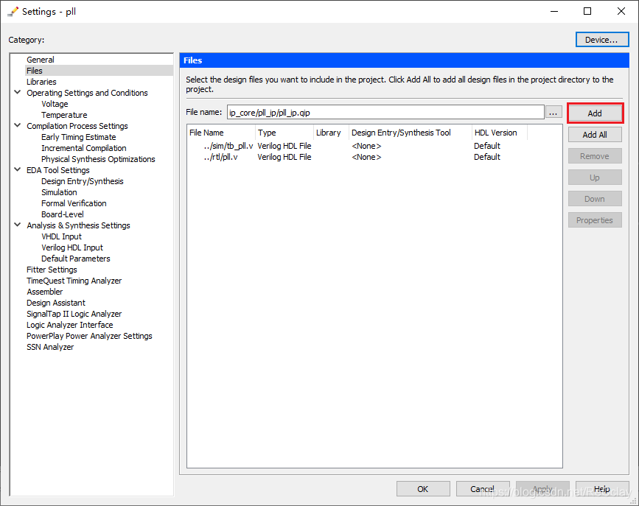Screen dimensions: 639x506
Task: Select Design Entry/Synthesis item in tree
Action: [x=83, y=181]
